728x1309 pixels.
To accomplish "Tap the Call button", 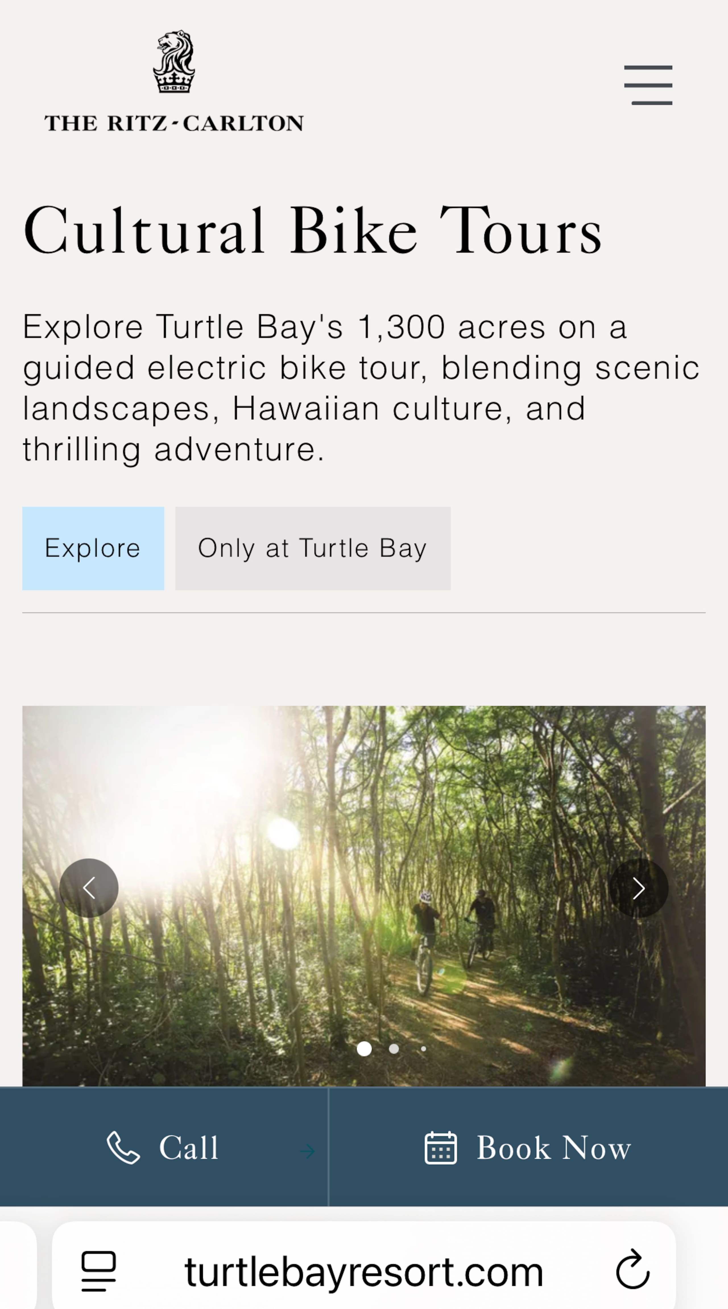I will coord(164,1146).
